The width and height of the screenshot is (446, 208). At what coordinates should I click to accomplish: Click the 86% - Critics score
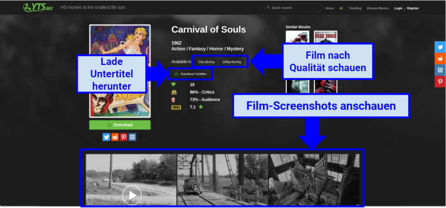[202, 92]
